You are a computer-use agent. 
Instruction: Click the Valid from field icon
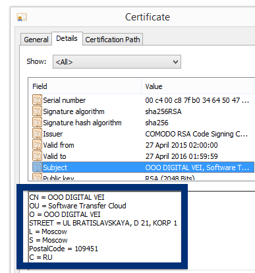coord(37,144)
